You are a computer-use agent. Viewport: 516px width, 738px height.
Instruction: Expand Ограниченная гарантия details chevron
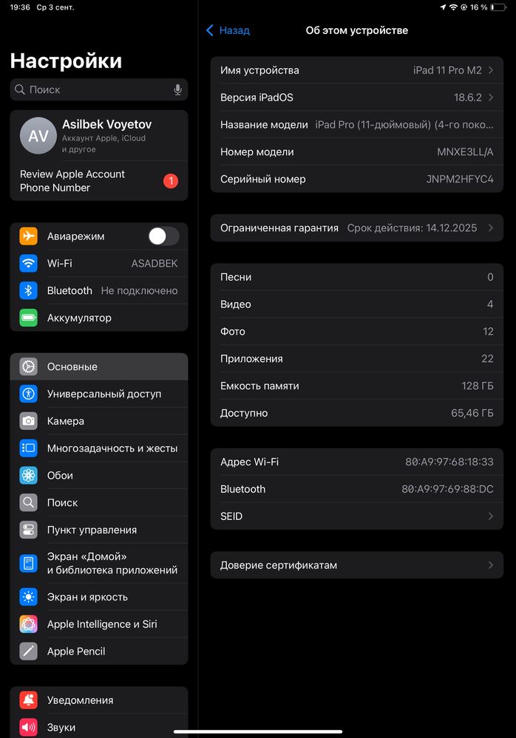[x=491, y=228]
